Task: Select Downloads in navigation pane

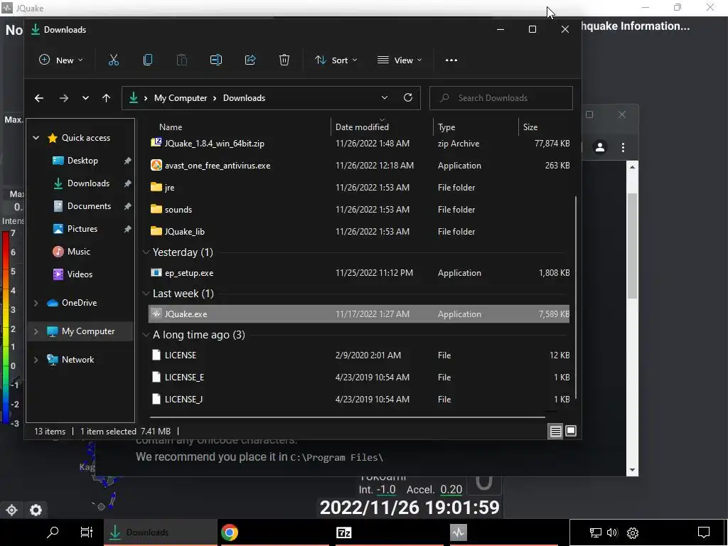Action: point(88,183)
